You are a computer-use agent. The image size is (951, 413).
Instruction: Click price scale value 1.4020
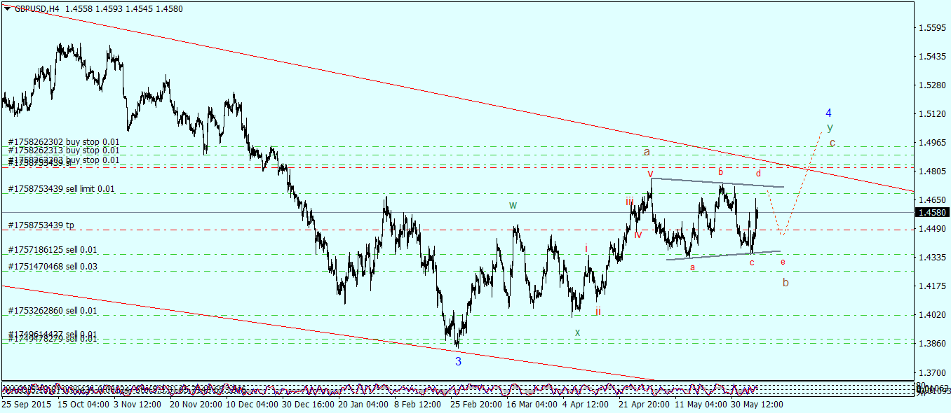click(932, 315)
